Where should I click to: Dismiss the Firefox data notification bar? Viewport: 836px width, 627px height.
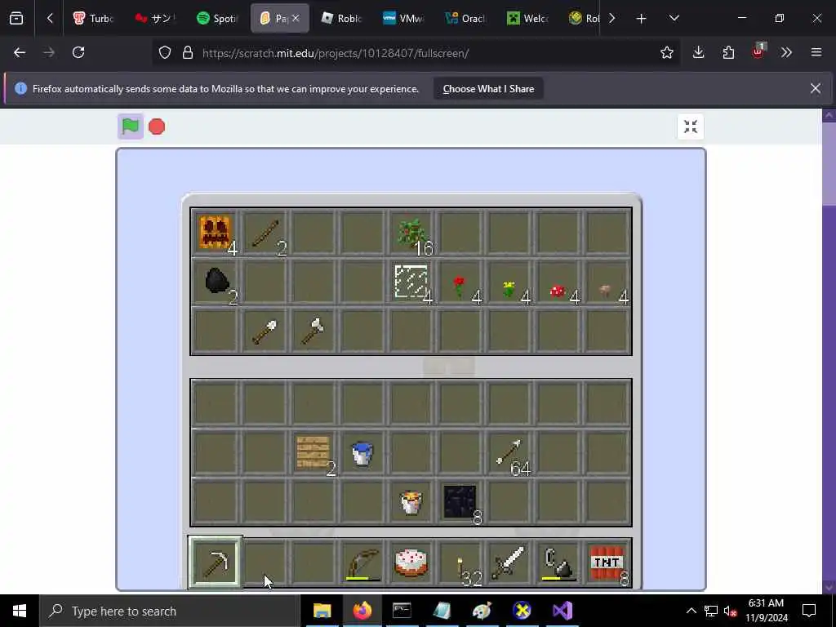[x=816, y=88]
